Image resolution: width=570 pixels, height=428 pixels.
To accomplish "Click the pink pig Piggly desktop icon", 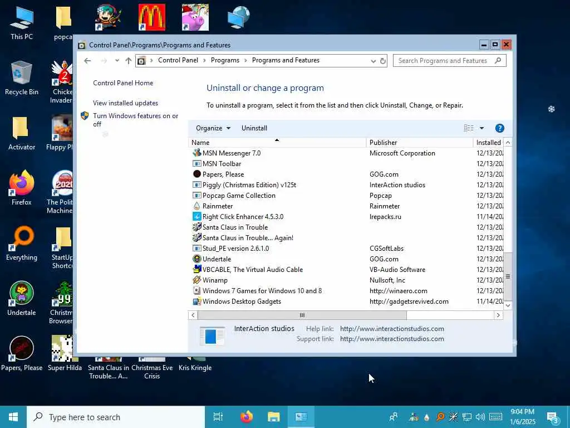I will pos(195,17).
